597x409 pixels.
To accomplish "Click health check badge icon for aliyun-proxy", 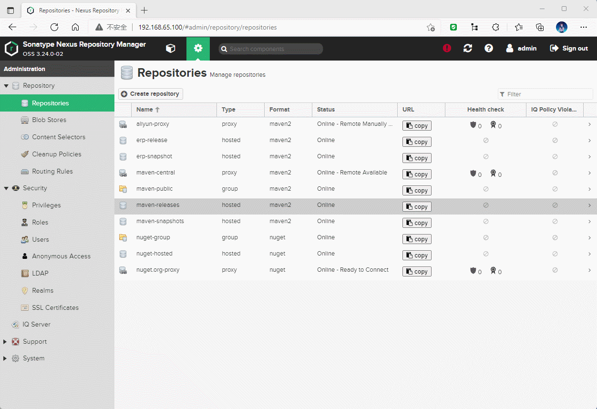I will [493, 125].
